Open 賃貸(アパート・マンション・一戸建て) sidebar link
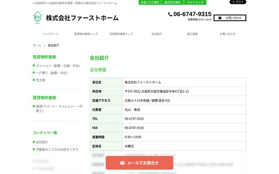The height and width of the screenshot is (174, 279). pyautogui.click(x=59, y=109)
